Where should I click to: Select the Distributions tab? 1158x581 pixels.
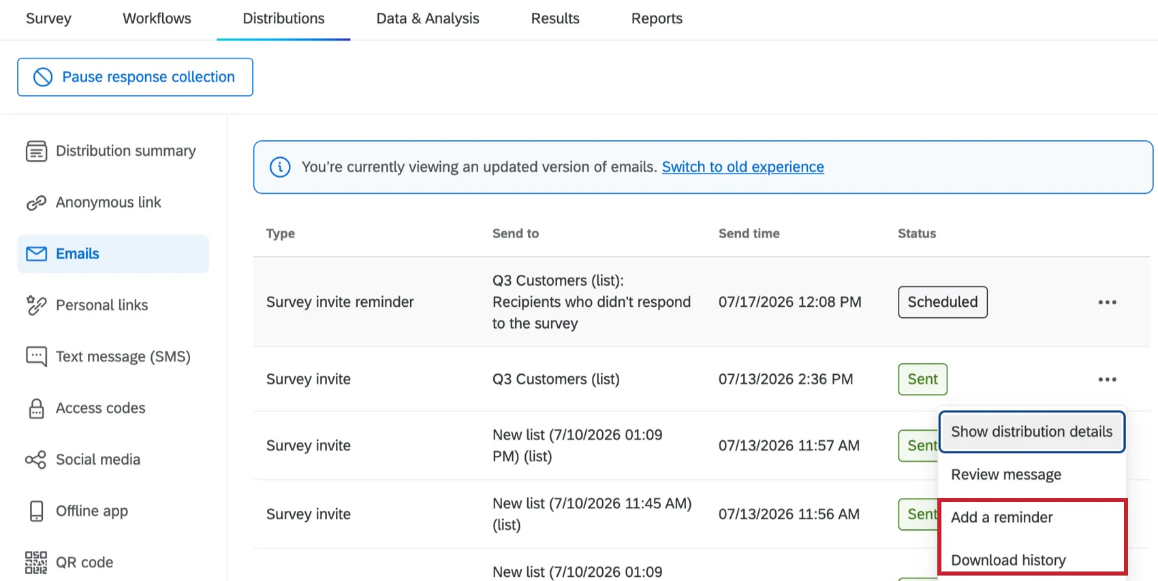point(283,18)
